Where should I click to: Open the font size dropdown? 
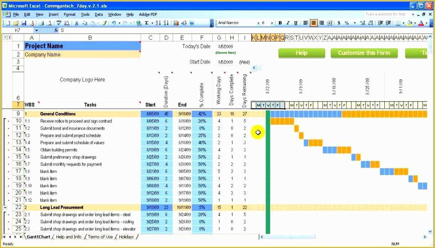(x=271, y=23)
